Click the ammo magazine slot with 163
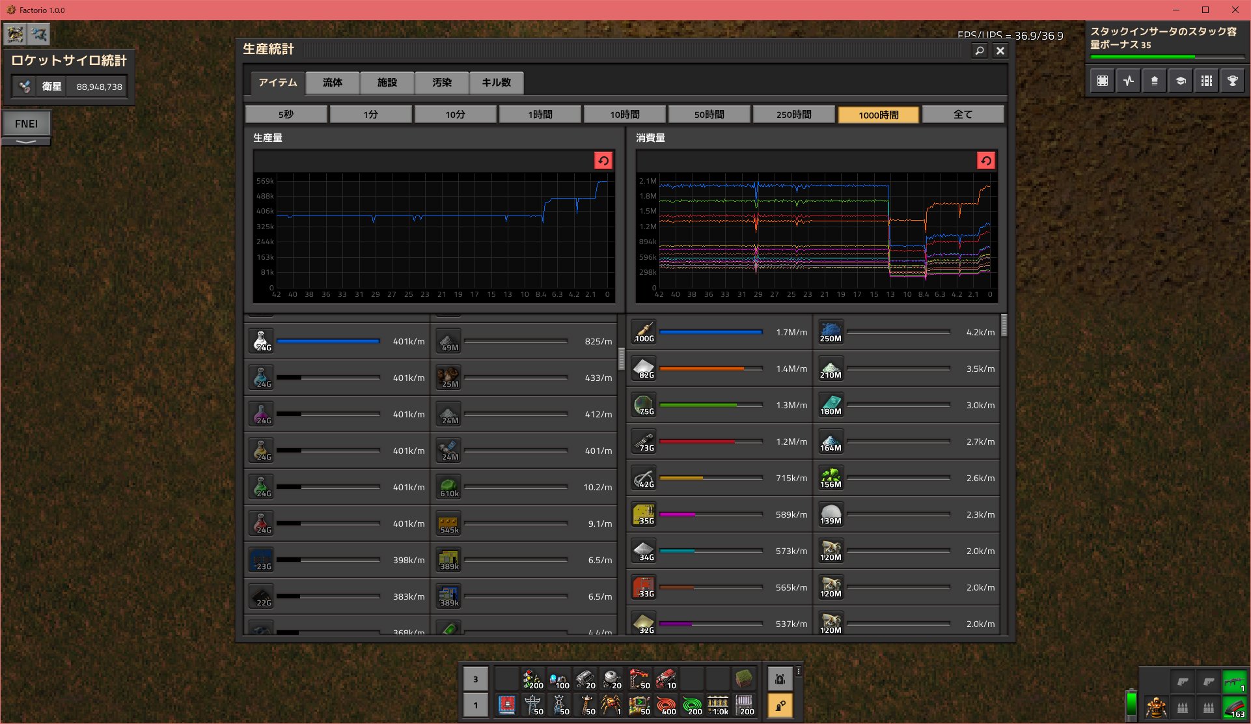This screenshot has height=724, width=1251. click(1235, 706)
